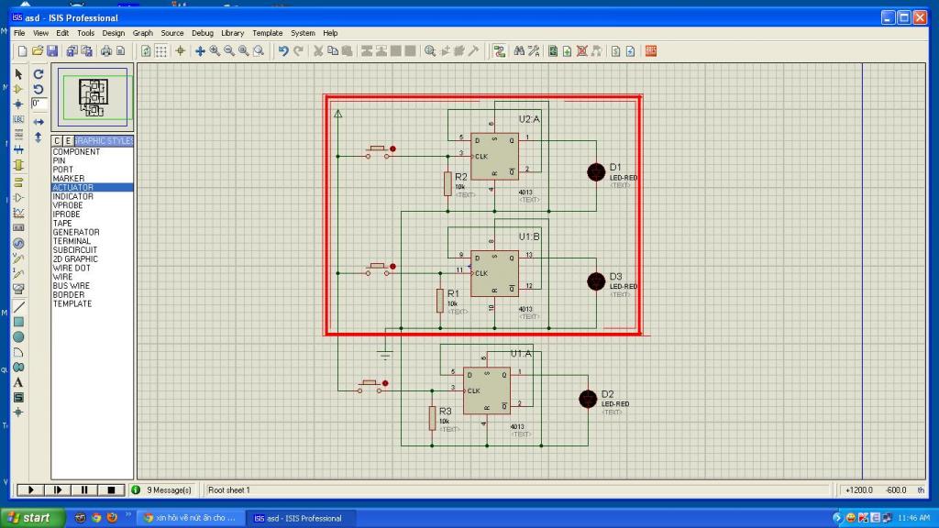
Task: Toggle the grid display icon
Action: point(160,51)
